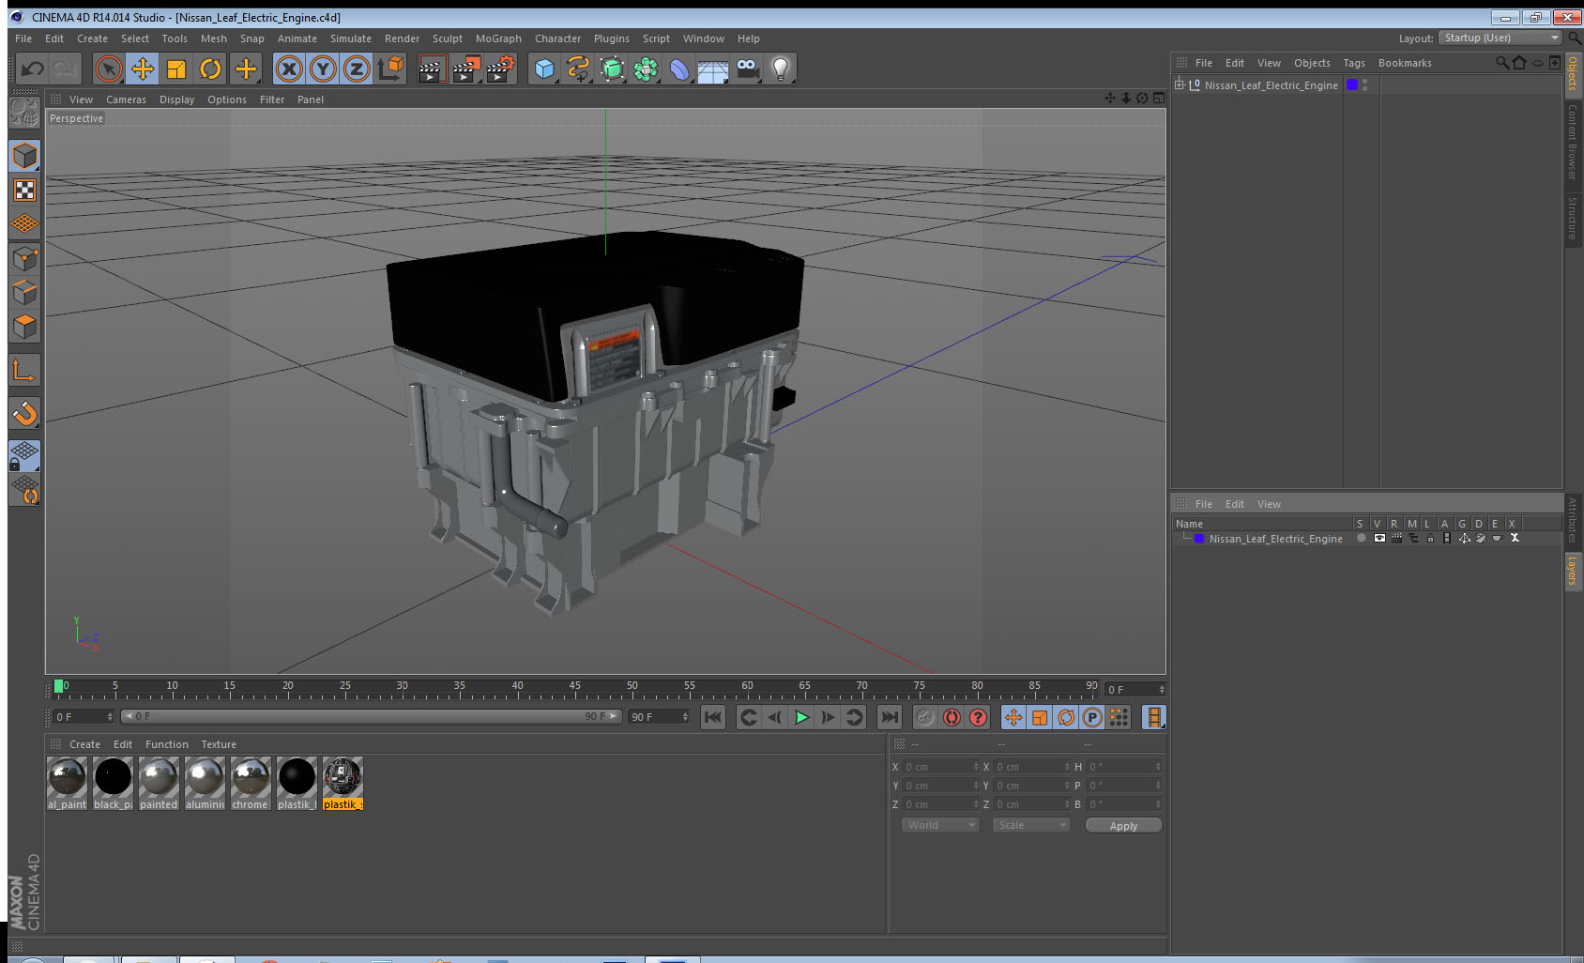The width and height of the screenshot is (1584, 963).
Task: Click the layer color swatch in Object Manager
Action: point(1352,84)
